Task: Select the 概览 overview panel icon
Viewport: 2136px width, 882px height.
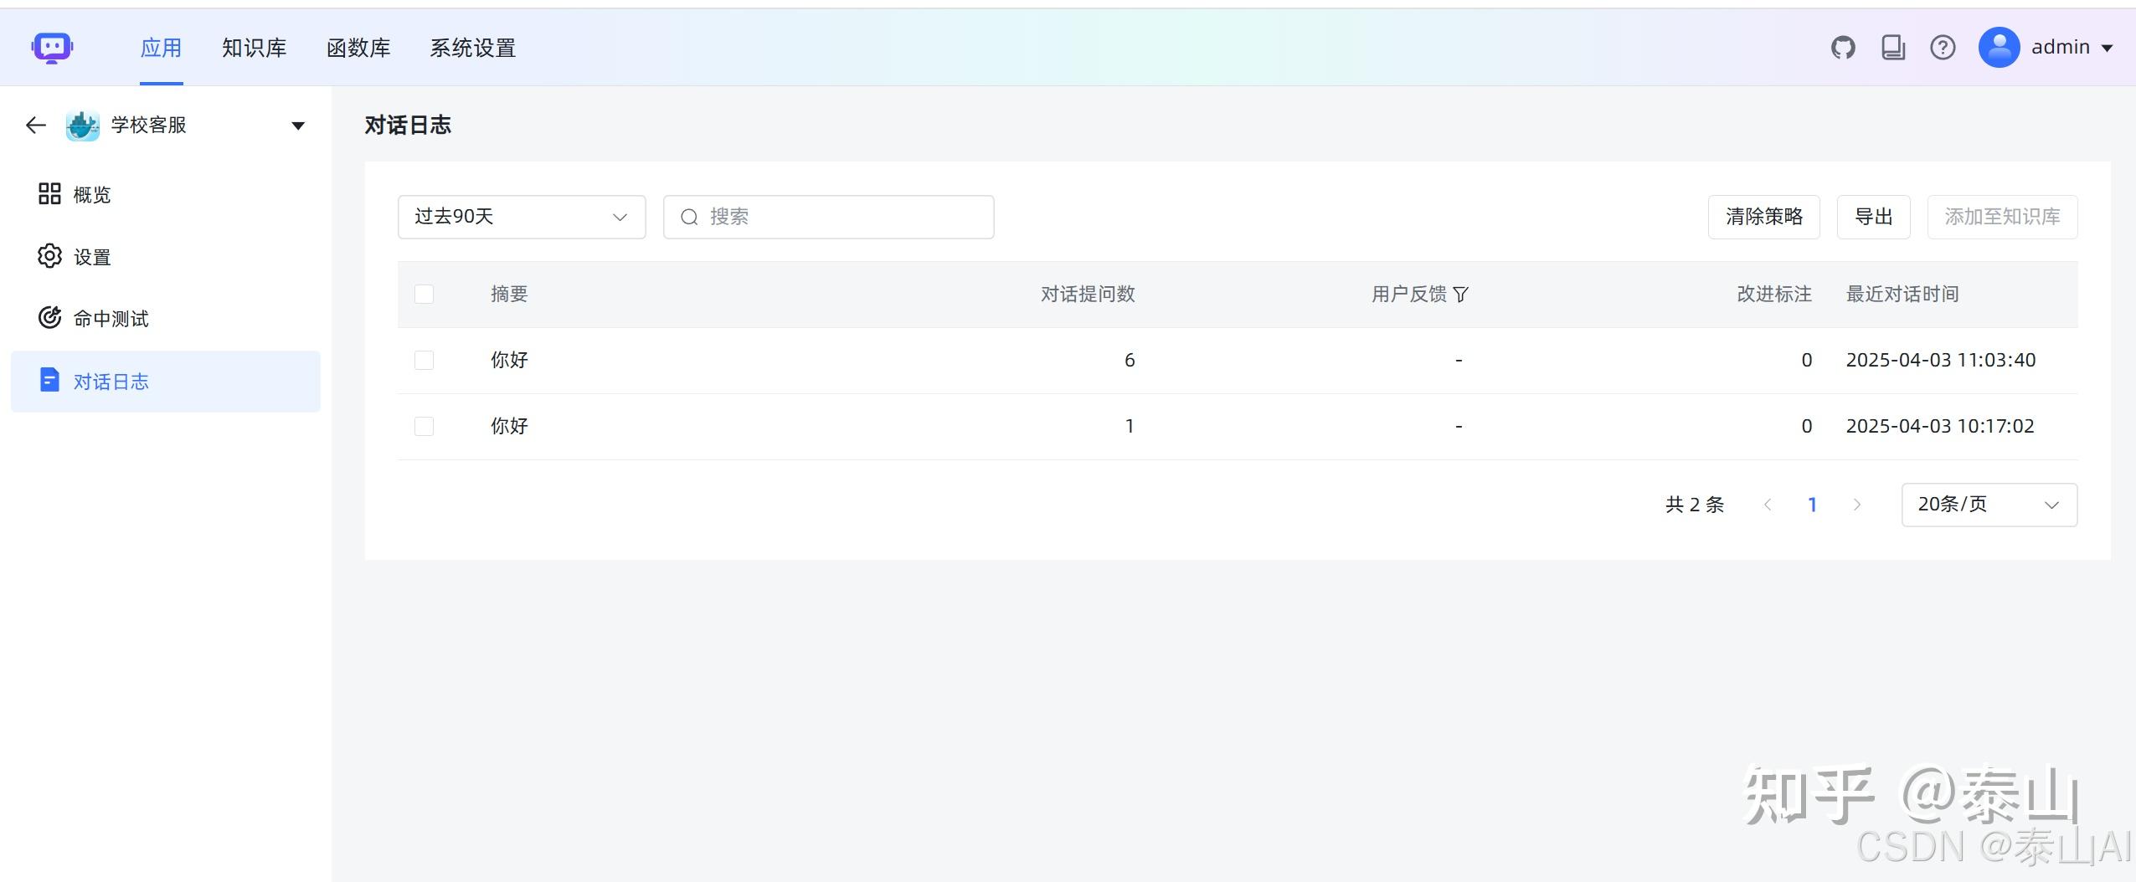Action: click(49, 193)
